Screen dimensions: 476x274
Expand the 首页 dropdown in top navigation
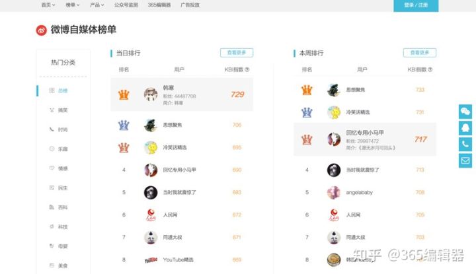coord(48,5)
